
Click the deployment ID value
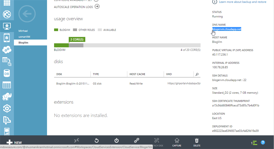(235, 131)
